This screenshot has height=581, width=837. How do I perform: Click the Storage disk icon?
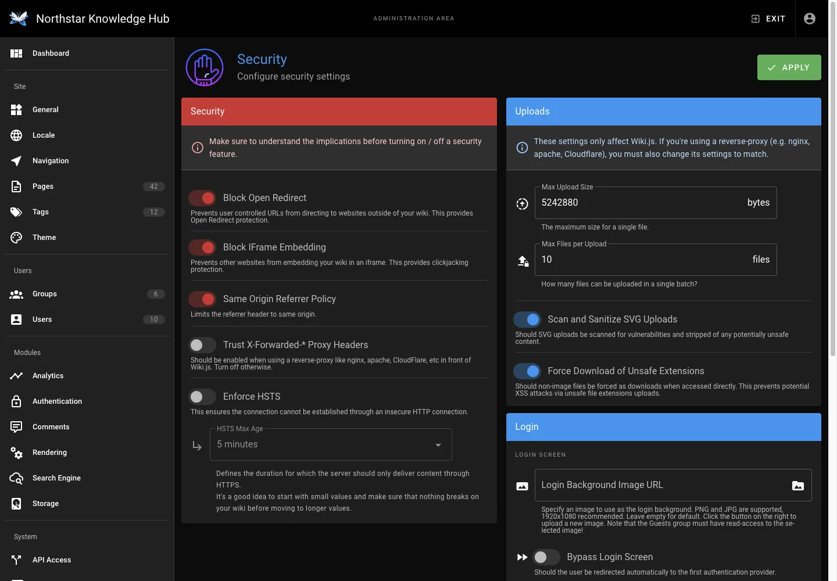point(16,504)
